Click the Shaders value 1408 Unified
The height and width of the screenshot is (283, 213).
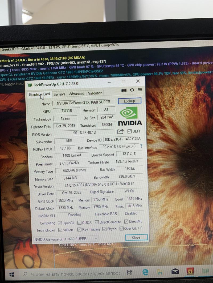pos(72,155)
